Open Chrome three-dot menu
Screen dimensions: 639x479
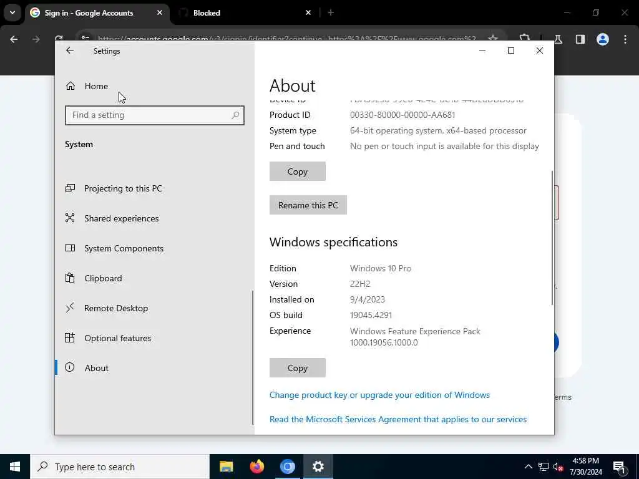point(625,39)
